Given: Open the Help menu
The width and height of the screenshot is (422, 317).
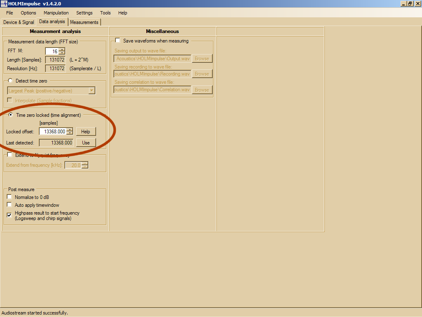Looking at the screenshot, I should point(122,13).
